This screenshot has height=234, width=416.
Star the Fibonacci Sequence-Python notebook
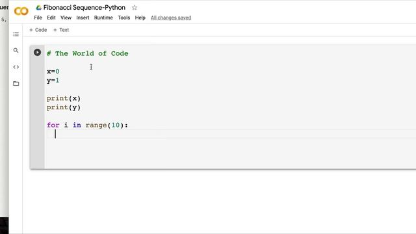point(135,8)
